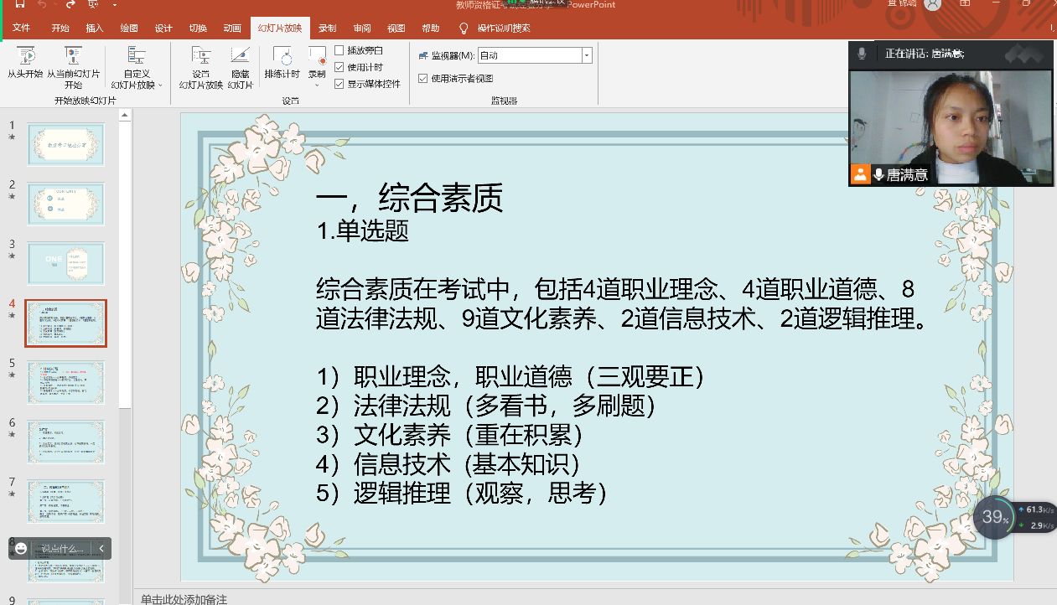Click the 1.单选题 text line
Viewport: 1057px width, 605px height.
(x=363, y=230)
